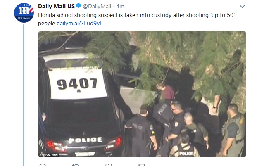257x166 pixels.
Task: Retweet the Florida shooting tweet
Action: tap(75, 165)
